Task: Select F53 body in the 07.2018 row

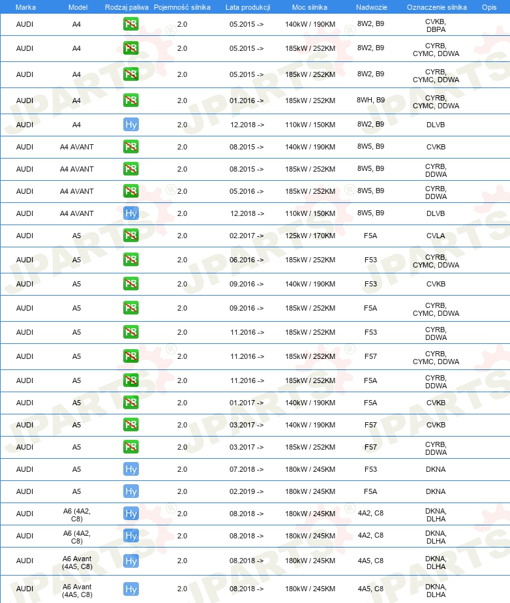Action: point(370,470)
